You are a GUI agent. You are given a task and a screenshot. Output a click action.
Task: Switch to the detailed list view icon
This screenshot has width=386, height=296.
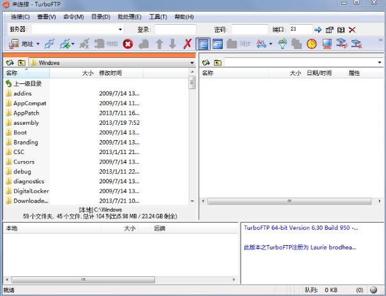(x=203, y=44)
